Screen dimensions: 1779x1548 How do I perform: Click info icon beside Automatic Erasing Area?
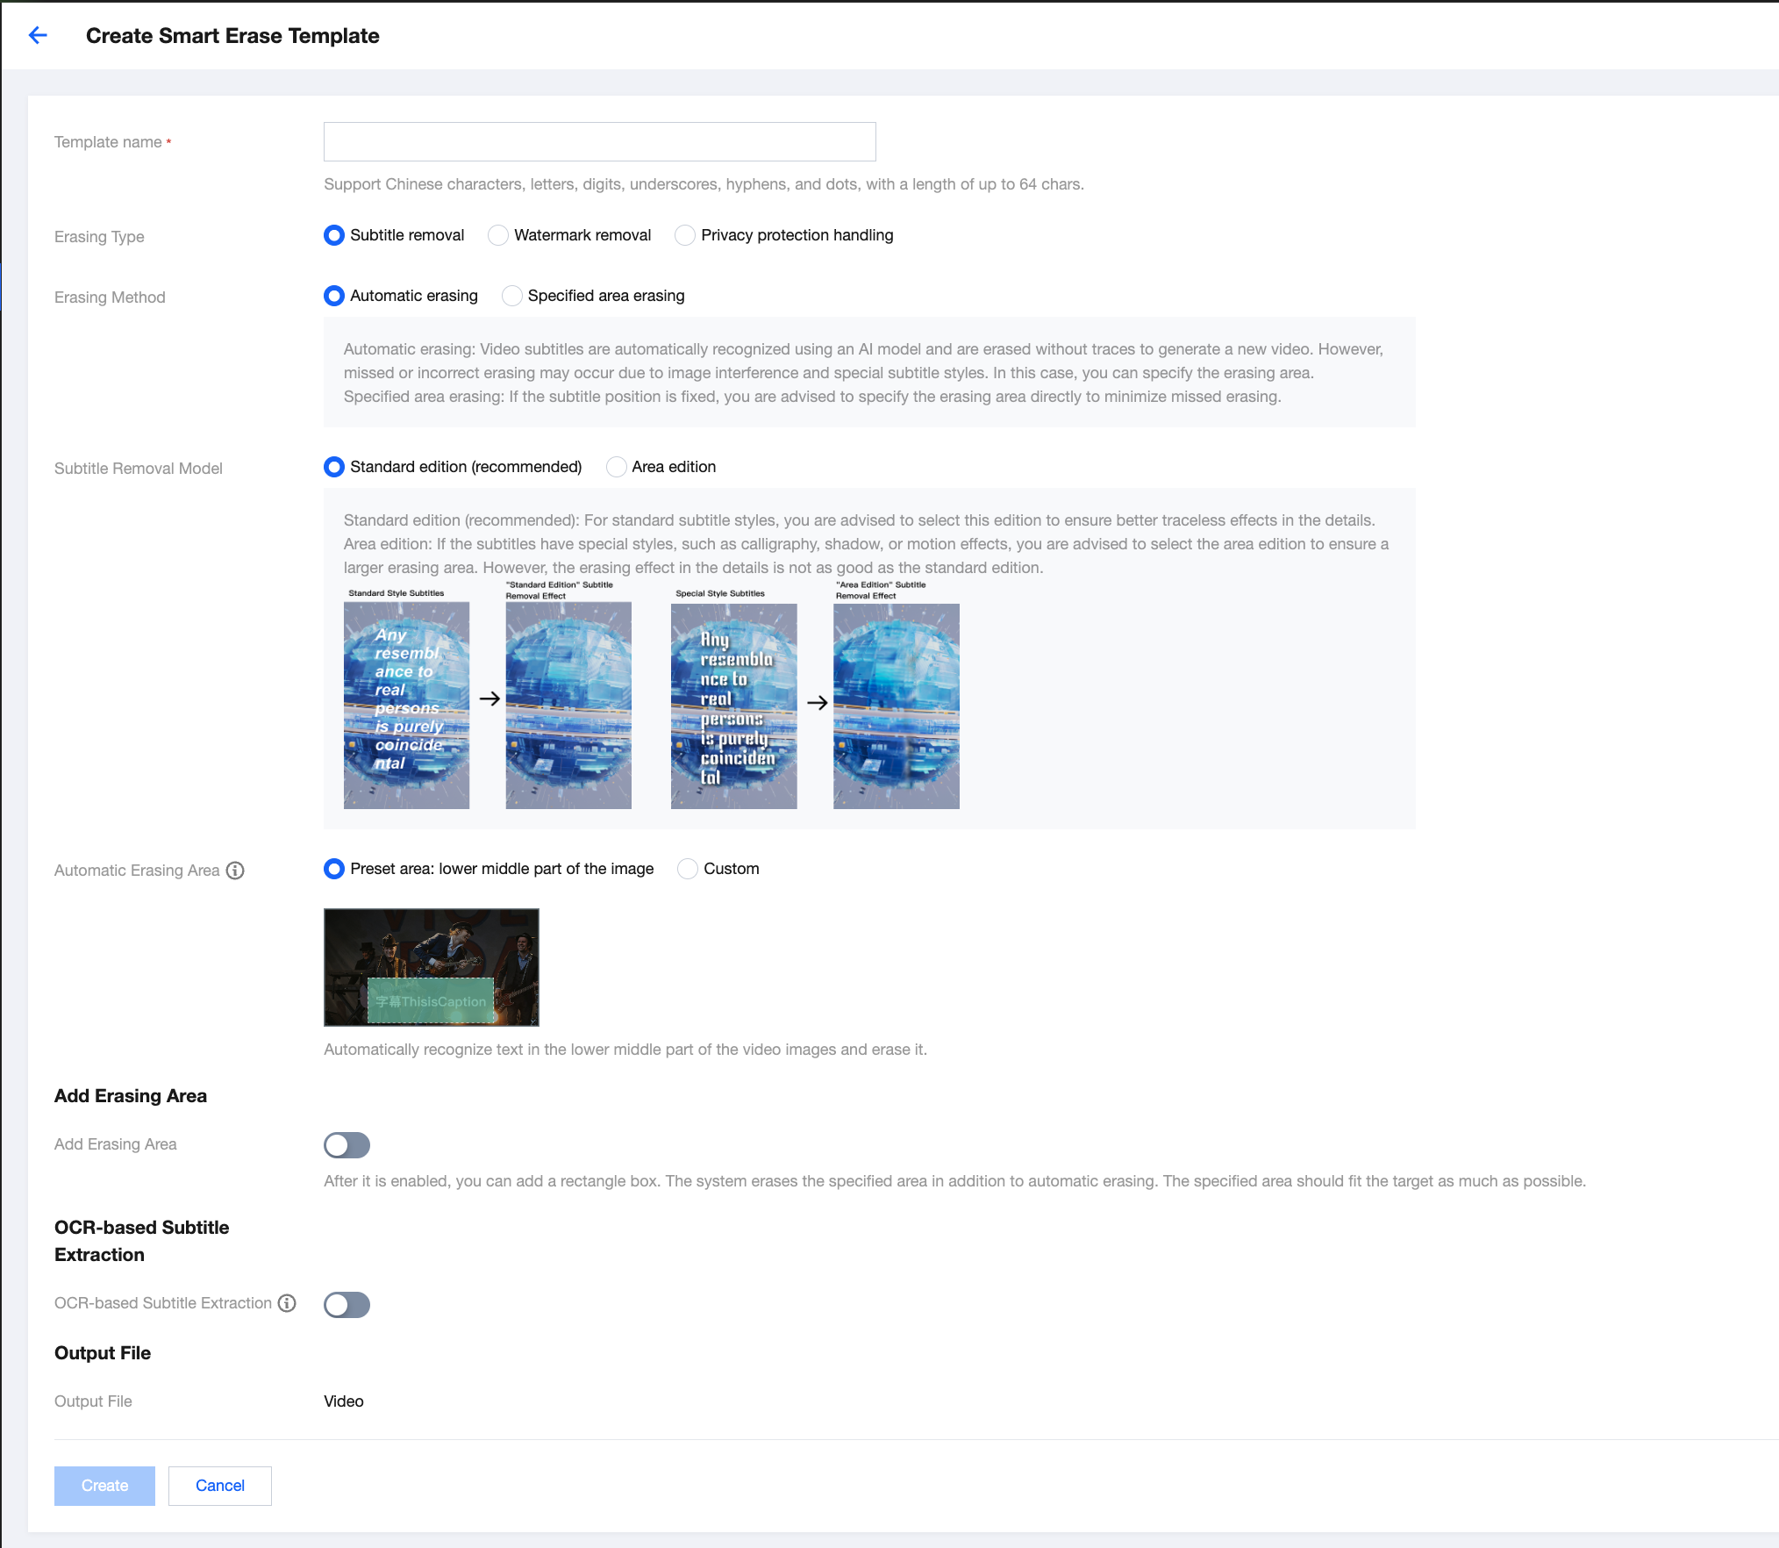[235, 871]
